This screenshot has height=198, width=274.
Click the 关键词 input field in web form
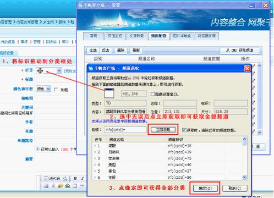tap(56, 107)
